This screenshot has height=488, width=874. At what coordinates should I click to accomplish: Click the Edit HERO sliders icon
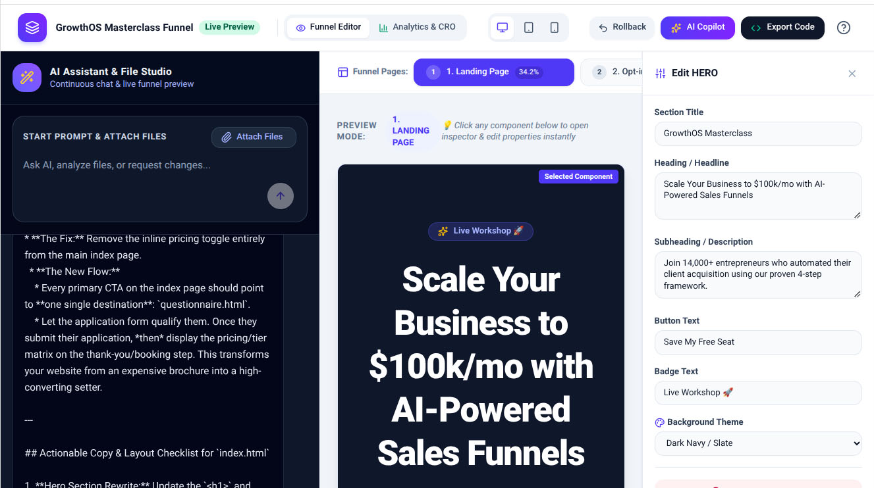(x=661, y=73)
